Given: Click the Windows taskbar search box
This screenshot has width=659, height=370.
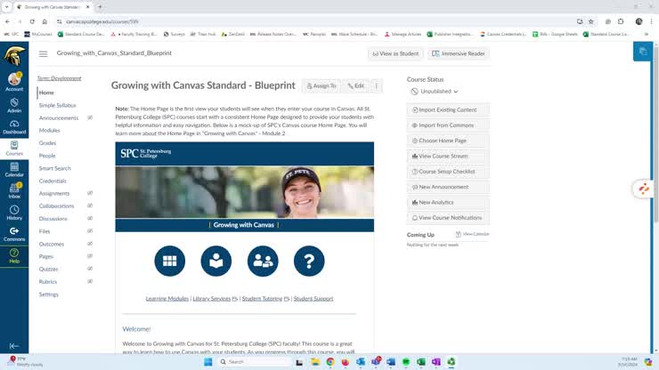Looking at the screenshot, I should click(x=254, y=362).
